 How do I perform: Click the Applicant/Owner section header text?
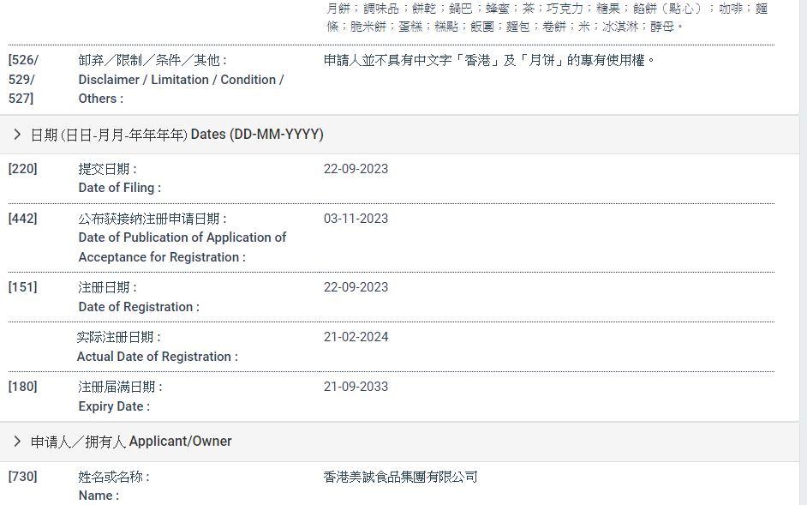pos(131,442)
